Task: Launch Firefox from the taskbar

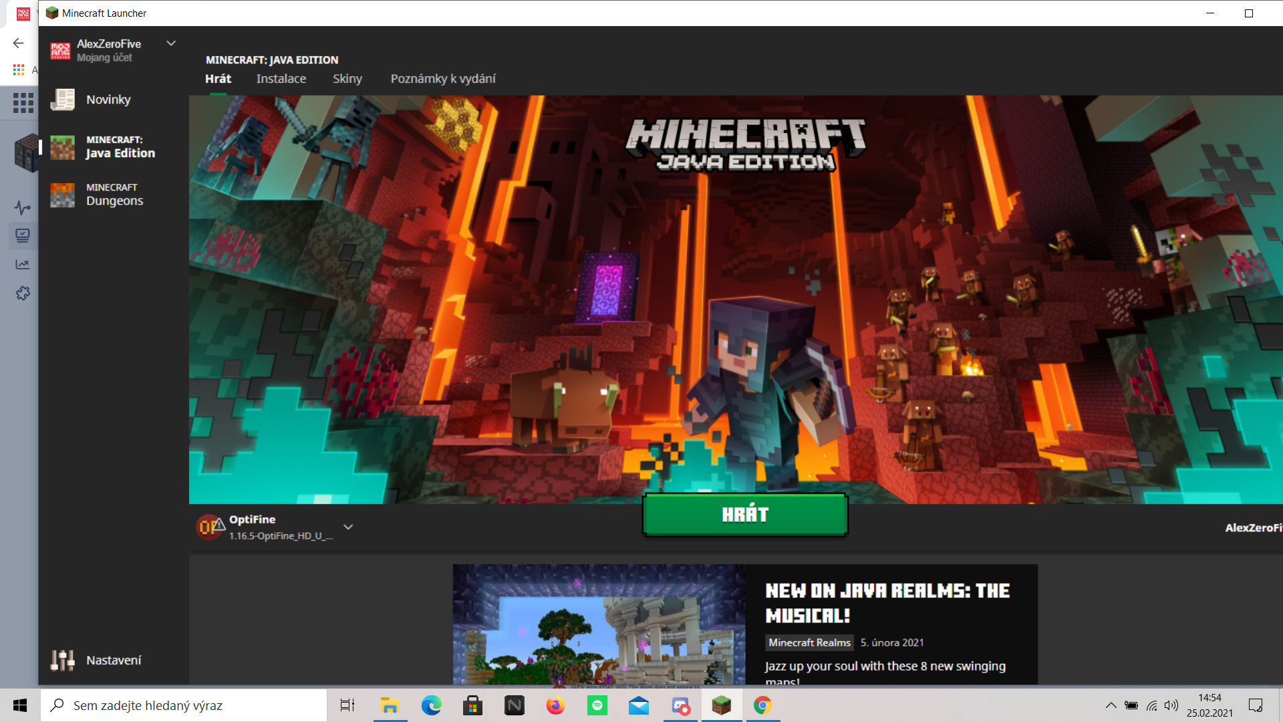Action: pyautogui.click(x=555, y=706)
